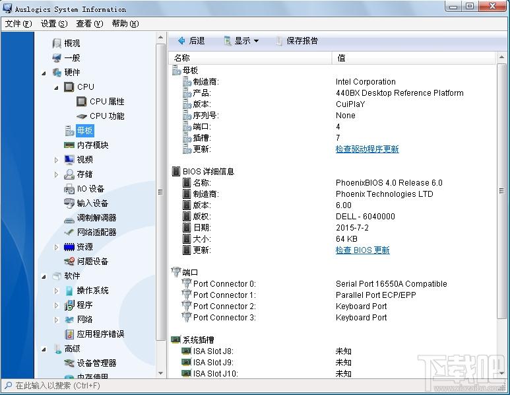
Task: Click the 应用程序错误 icon
Action: (69, 334)
